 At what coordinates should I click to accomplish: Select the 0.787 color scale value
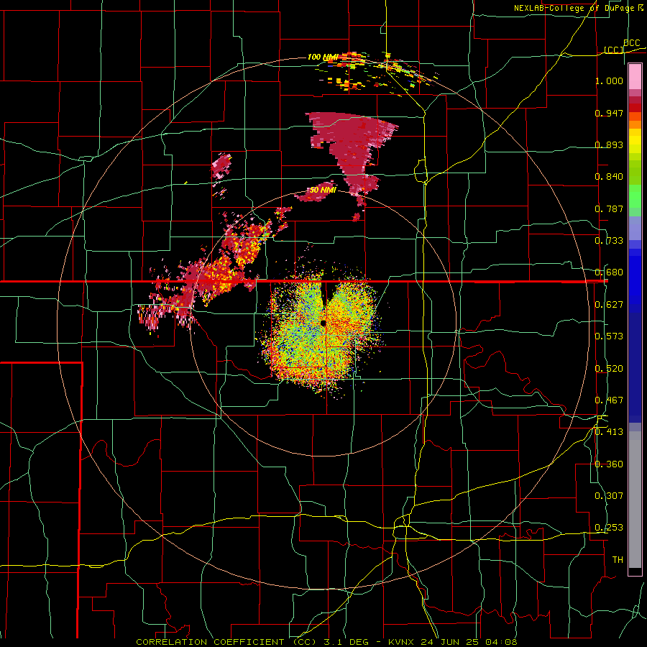click(609, 208)
